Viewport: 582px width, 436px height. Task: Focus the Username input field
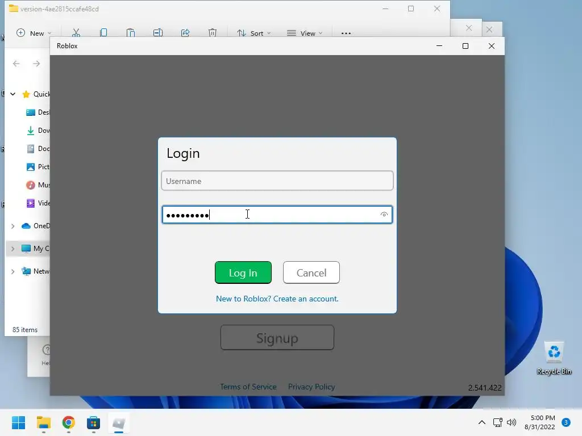point(277,181)
